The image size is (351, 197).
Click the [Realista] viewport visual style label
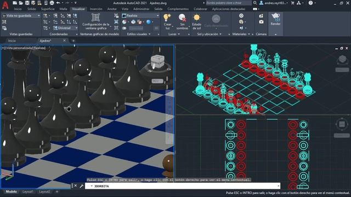[x=39, y=48]
